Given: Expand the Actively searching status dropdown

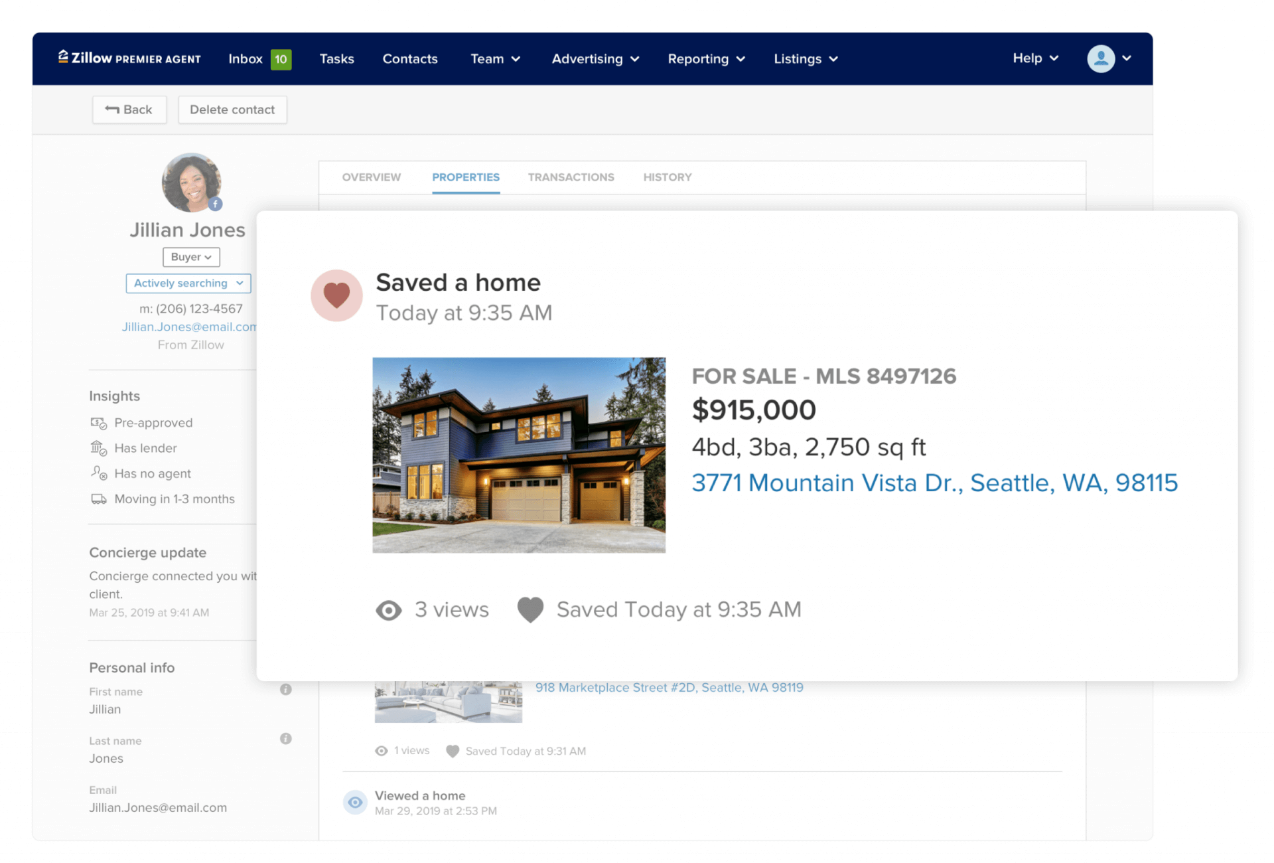Looking at the screenshot, I should (188, 283).
